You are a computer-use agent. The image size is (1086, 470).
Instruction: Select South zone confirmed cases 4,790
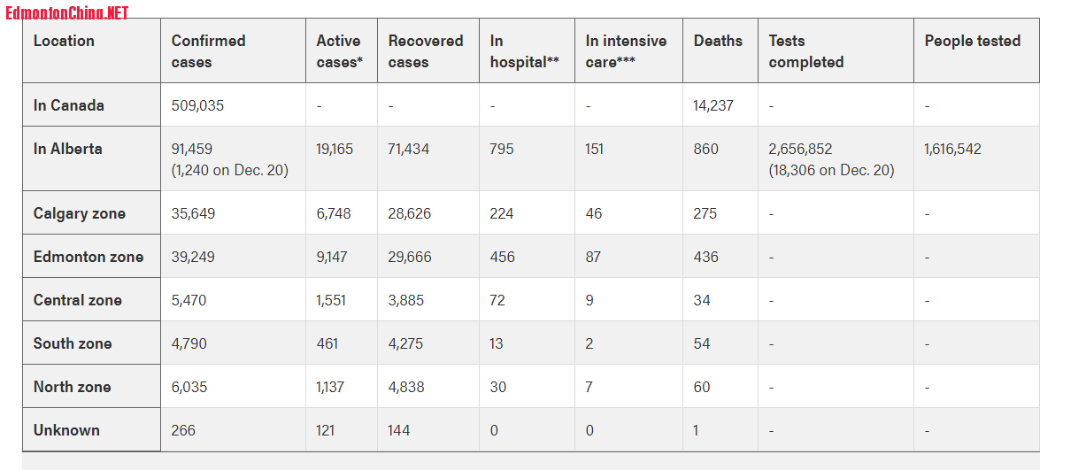click(189, 343)
